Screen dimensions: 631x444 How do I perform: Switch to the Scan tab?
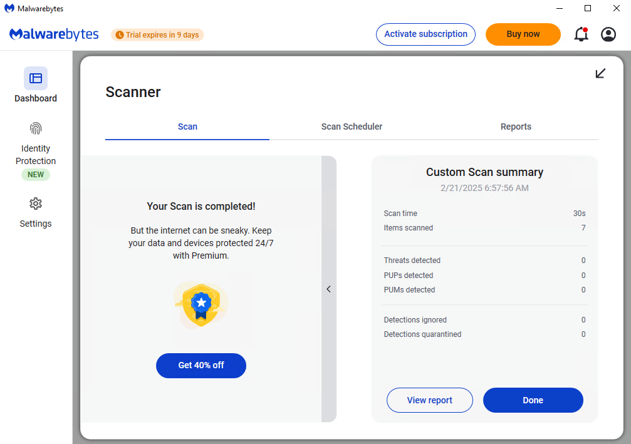[x=187, y=126]
